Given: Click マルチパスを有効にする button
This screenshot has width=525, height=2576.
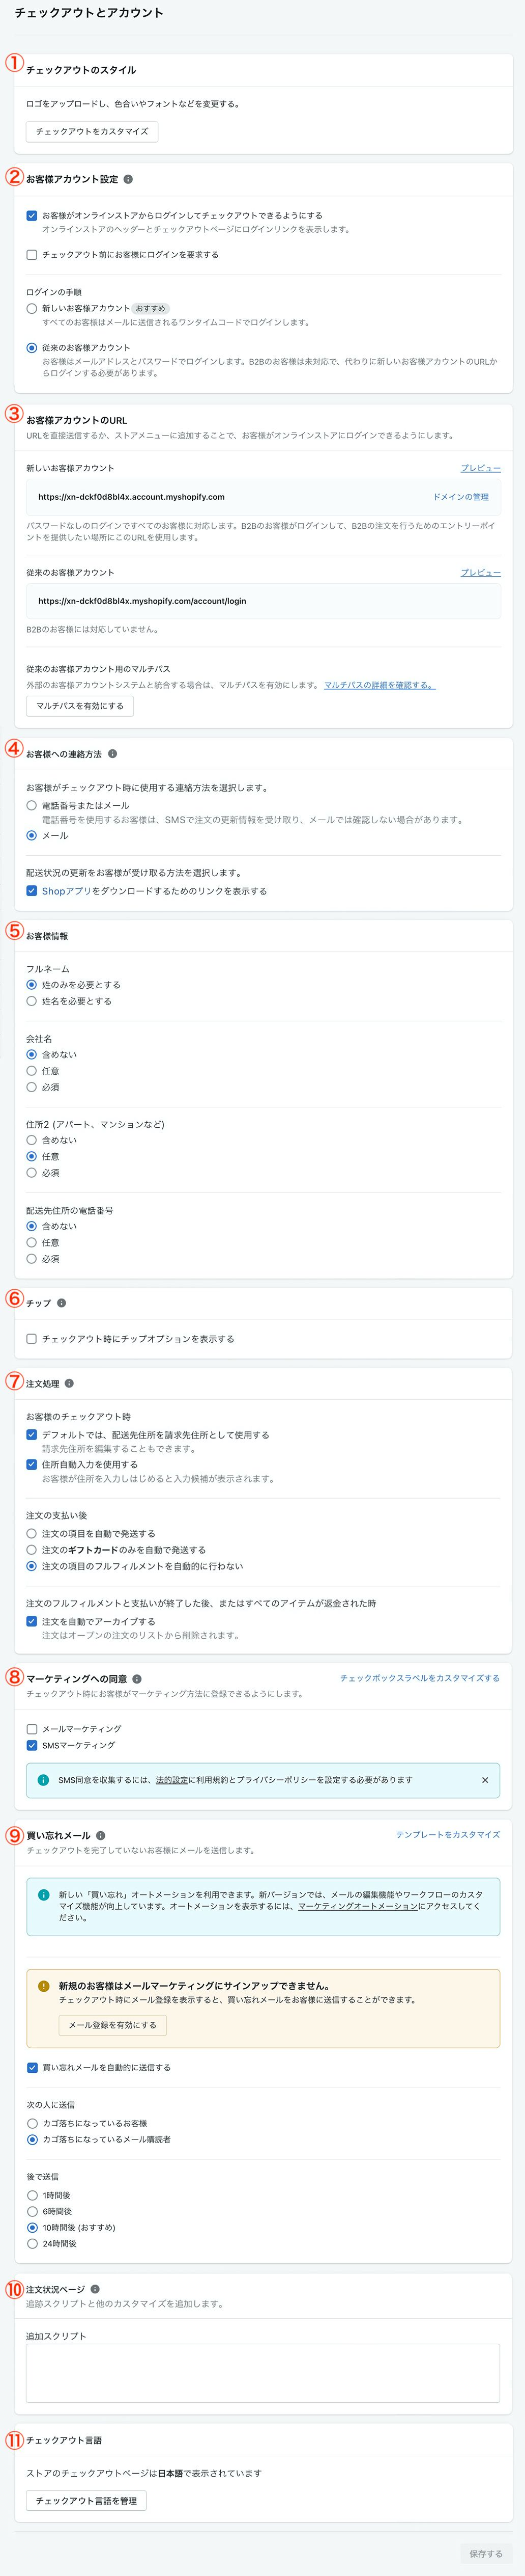Looking at the screenshot, I should [x=80, y=706].
